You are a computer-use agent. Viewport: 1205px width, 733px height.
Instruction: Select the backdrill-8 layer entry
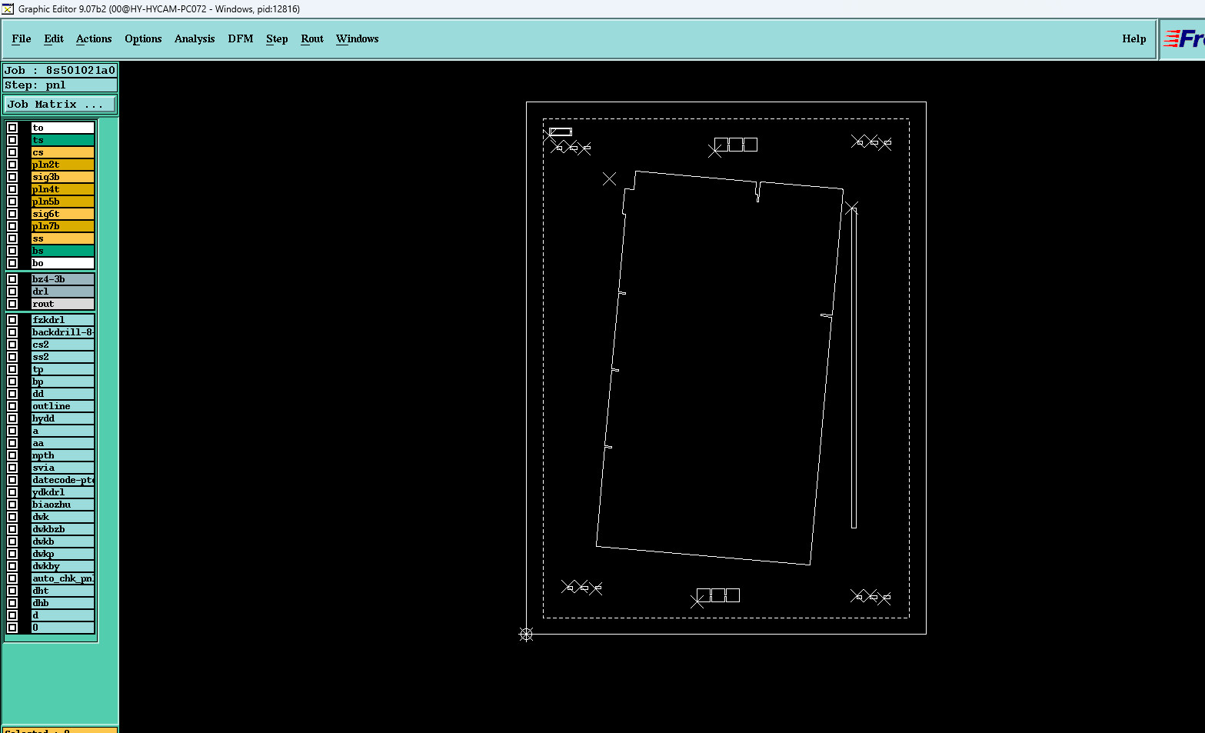pyautogui.click(x=62, y=332)
